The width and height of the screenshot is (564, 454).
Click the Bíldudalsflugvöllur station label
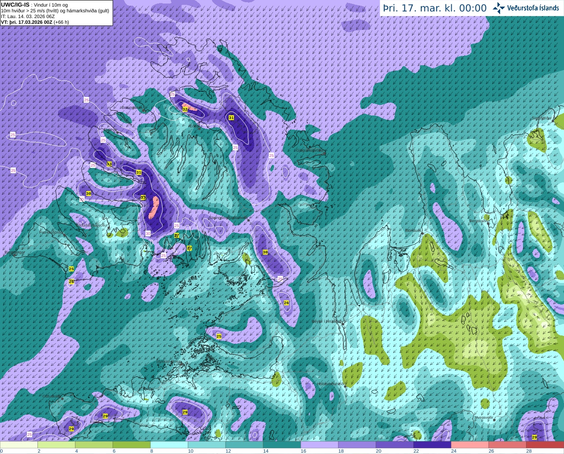click(x=92, y=225)
